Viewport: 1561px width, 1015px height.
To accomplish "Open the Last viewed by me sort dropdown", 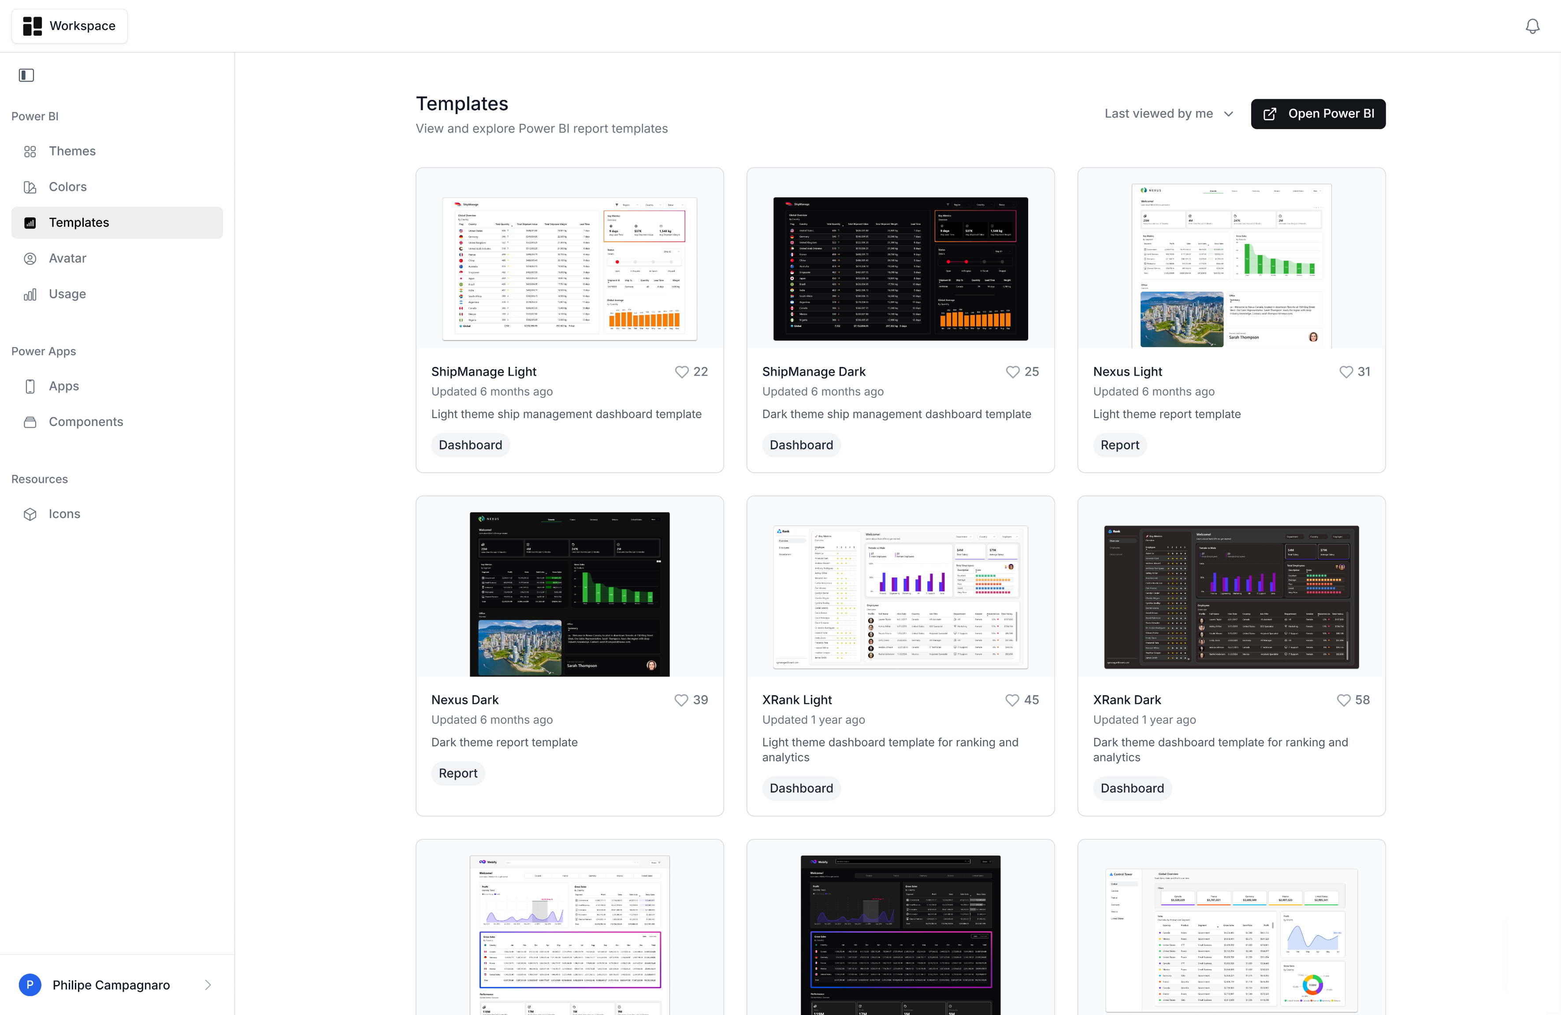I will tap(1168, 113).
